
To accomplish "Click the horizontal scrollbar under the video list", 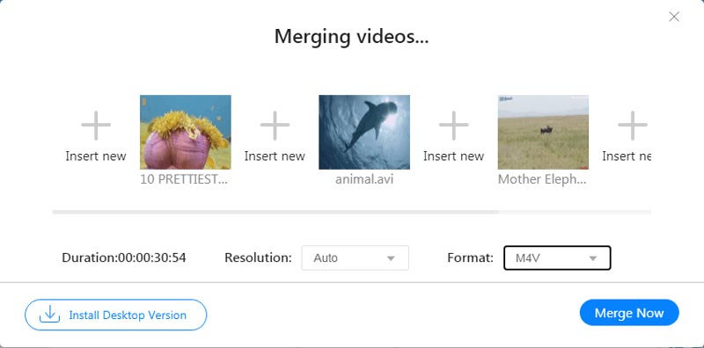I will coord(275,212).
